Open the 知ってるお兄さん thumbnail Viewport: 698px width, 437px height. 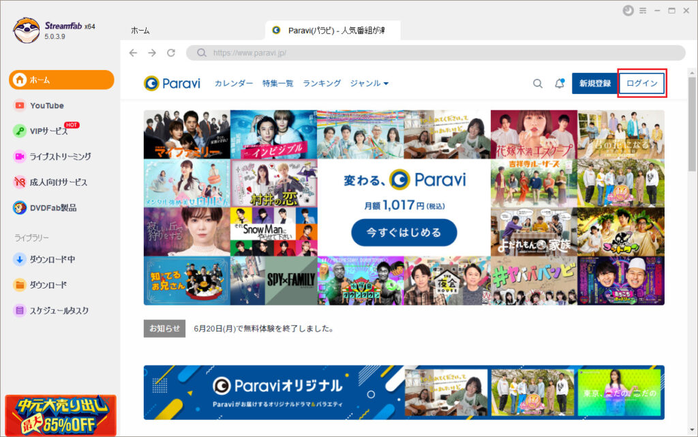[187, 280]
